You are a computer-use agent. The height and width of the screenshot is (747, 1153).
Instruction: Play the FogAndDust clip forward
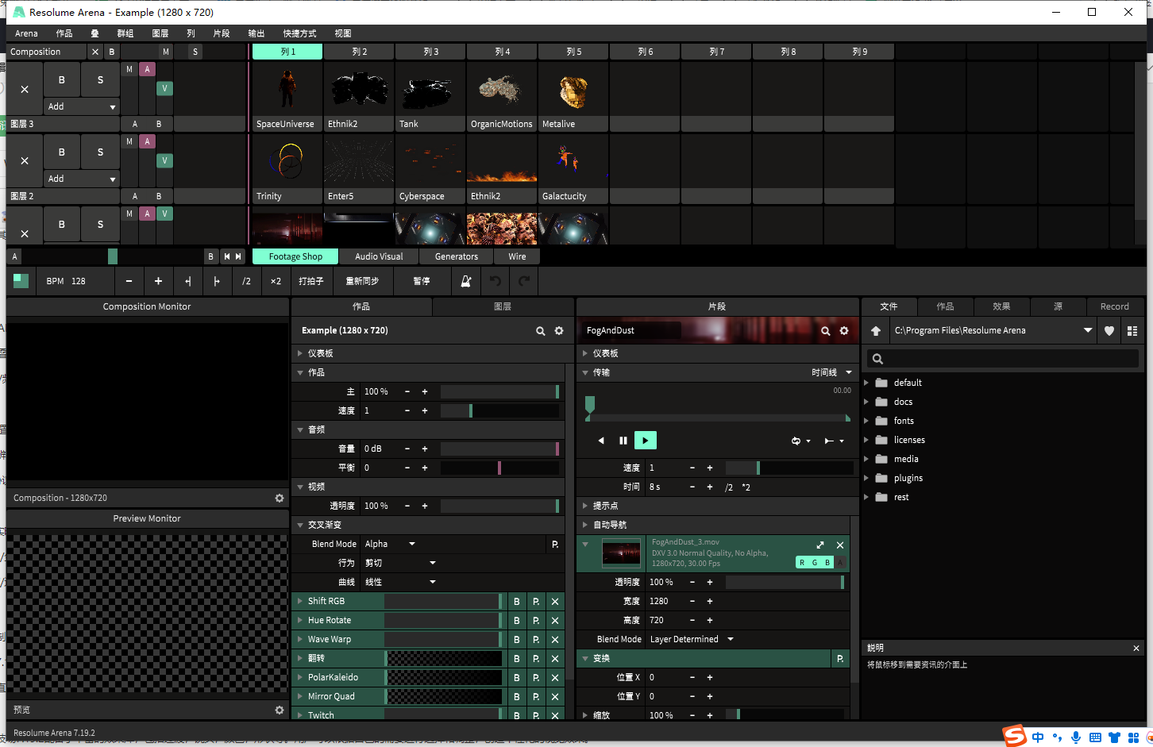(646, 441)
